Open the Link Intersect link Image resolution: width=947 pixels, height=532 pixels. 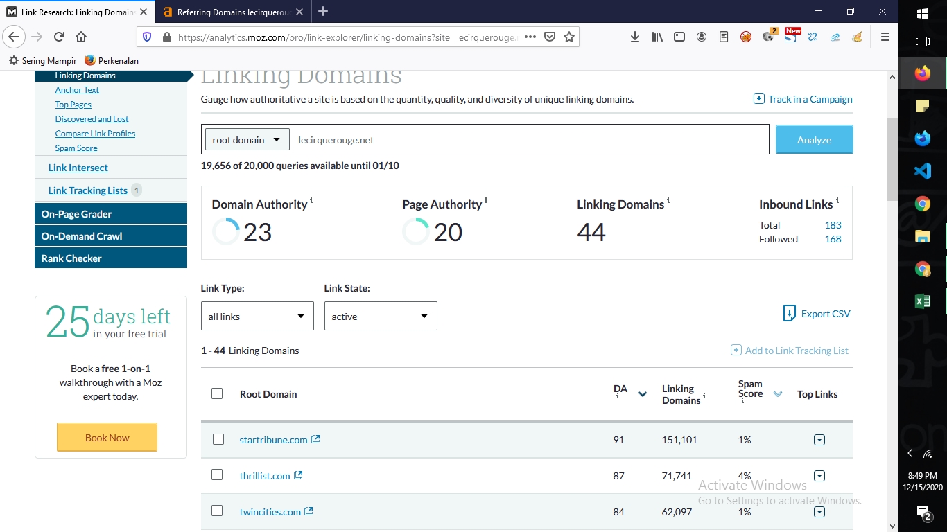pyautogui.click(x=78, y=168)
